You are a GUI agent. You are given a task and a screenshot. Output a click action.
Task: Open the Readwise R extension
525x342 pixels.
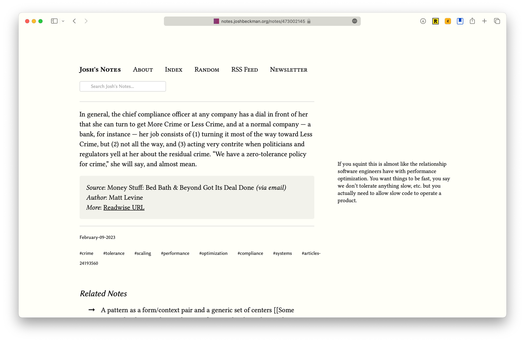pos(435,21)
